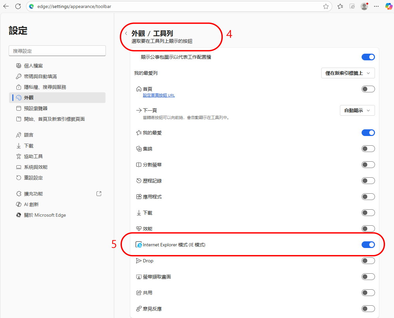Viewport: 394px width, 318px height.
Task: Click the 設定首頁按鈕 URL link
Action: (x=159, y=95)
